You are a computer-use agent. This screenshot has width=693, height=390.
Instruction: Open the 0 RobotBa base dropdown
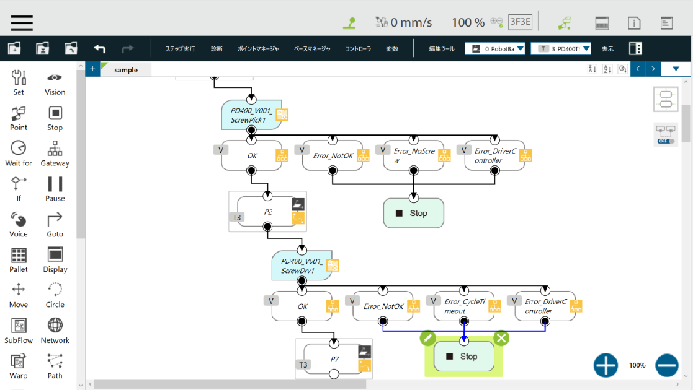tap(495, 48)
